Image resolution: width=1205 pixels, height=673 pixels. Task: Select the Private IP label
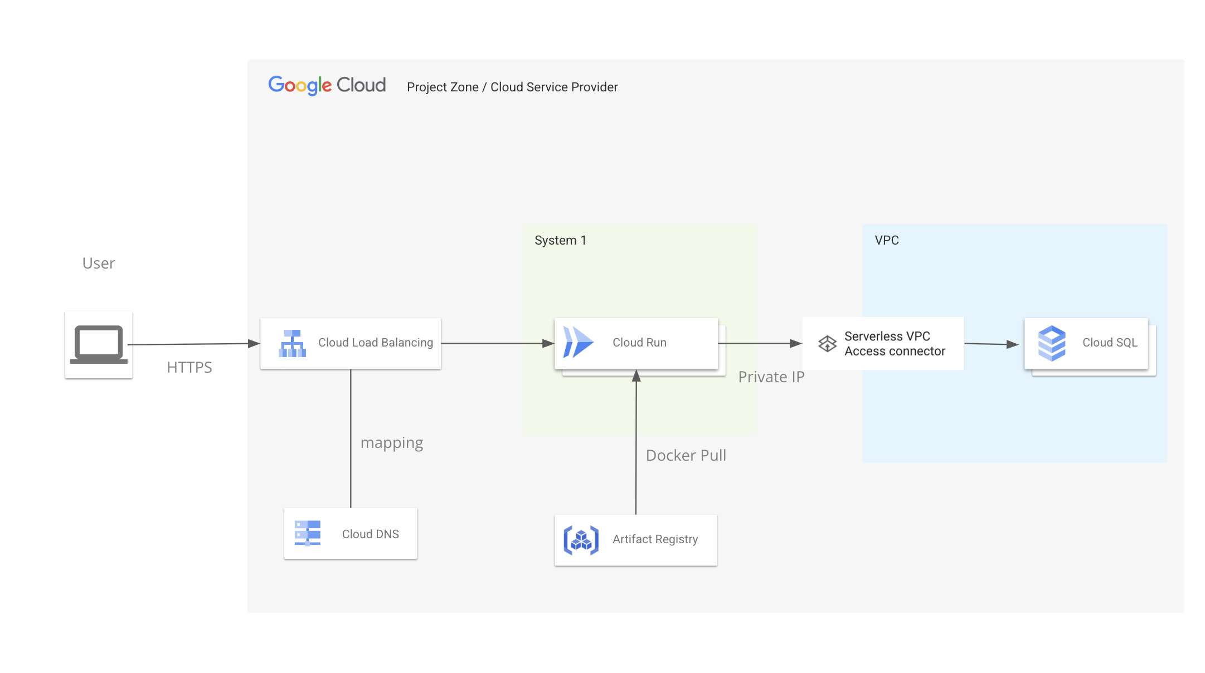771,377
